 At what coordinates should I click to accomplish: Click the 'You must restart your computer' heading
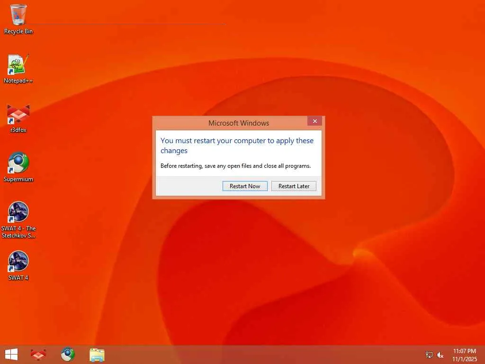[237, 146]
